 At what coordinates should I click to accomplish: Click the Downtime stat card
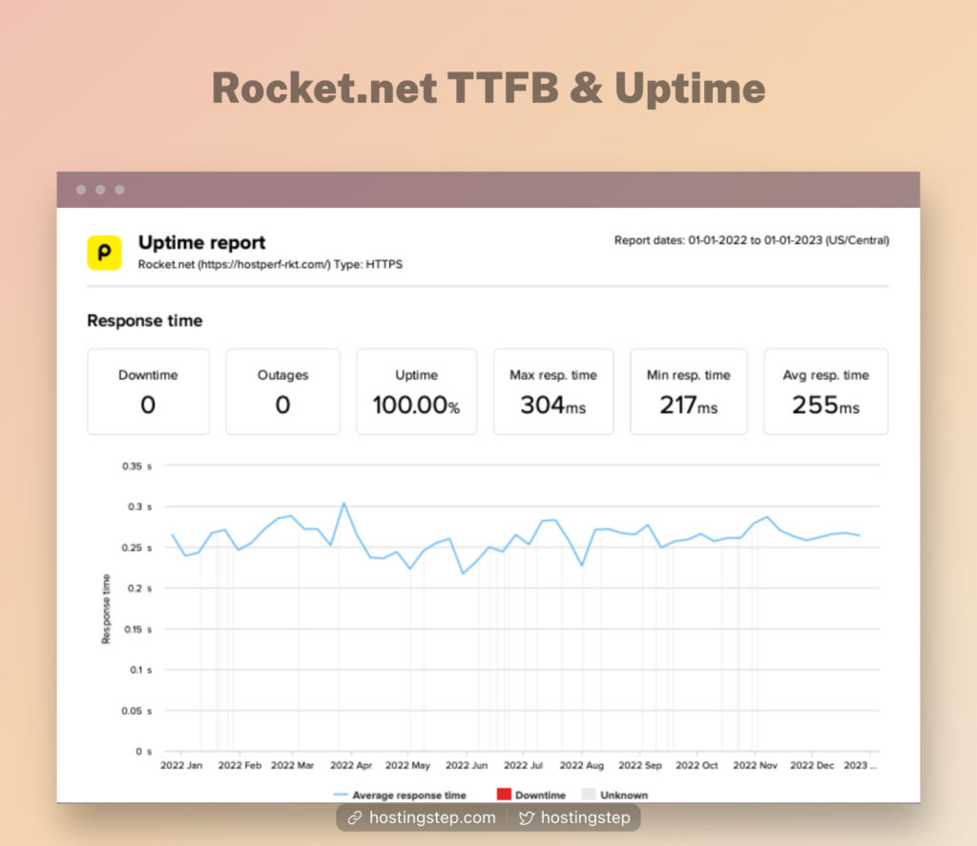[x=148, y=391]
